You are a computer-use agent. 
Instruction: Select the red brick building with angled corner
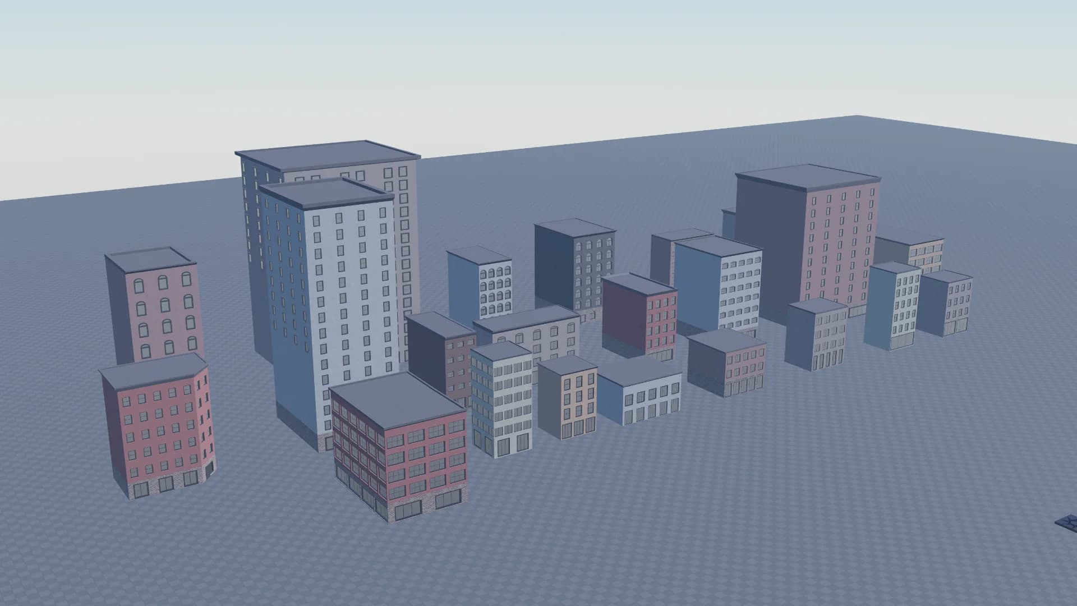(158, 426)
